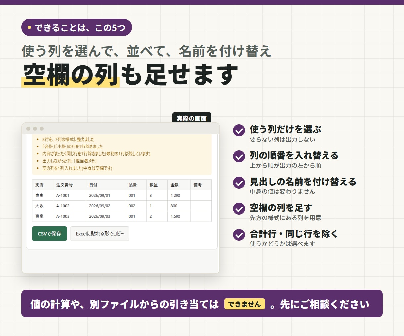Select the 品番 column header
Viewport: 404px width, 336px height.
coord(136,185)
